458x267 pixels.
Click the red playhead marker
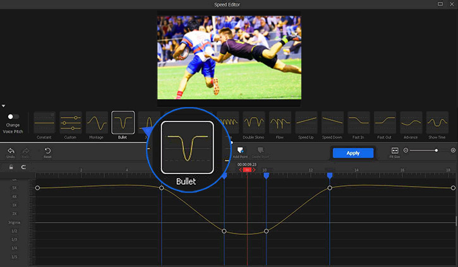pyautogui.click(x=247, y=170)
